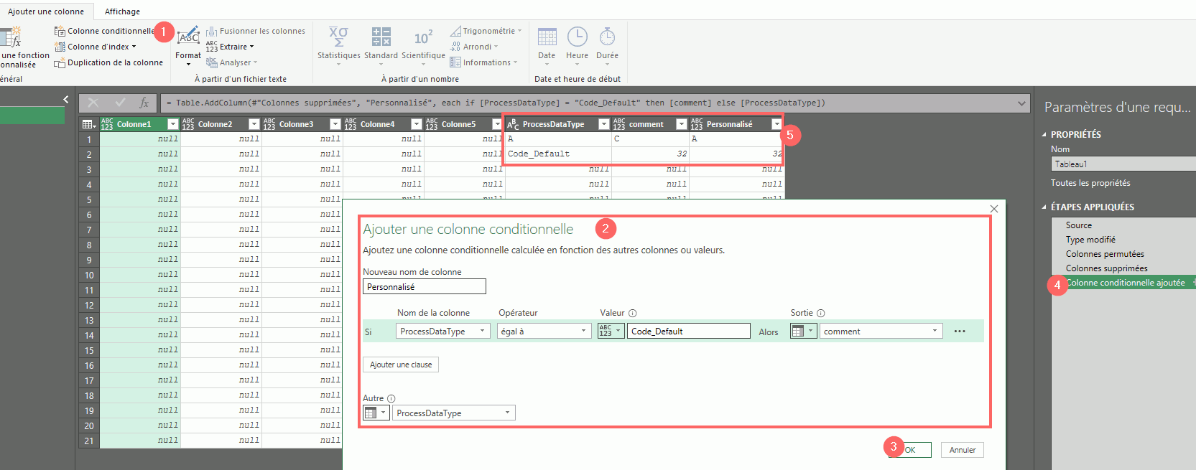Open the Analyser dropdown

231,62
